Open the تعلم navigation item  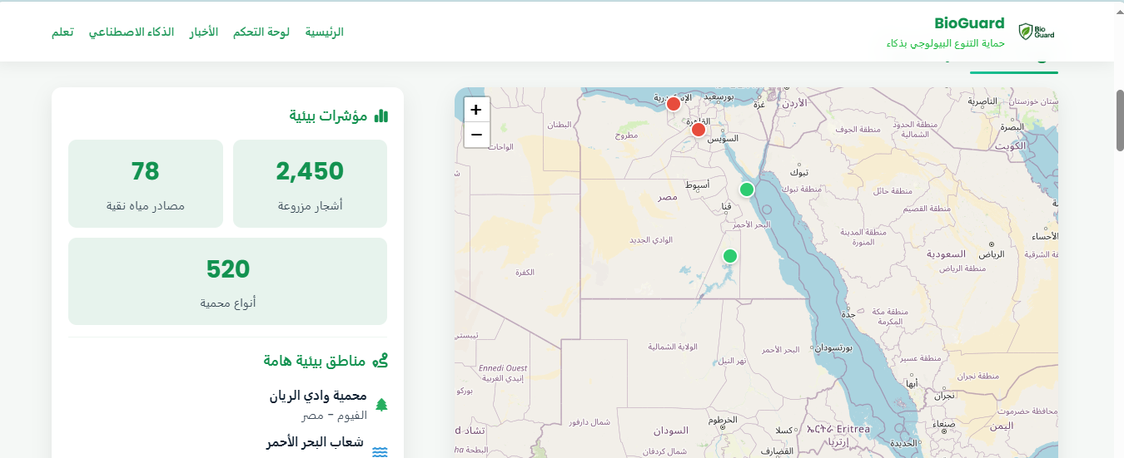pos(62,32)
